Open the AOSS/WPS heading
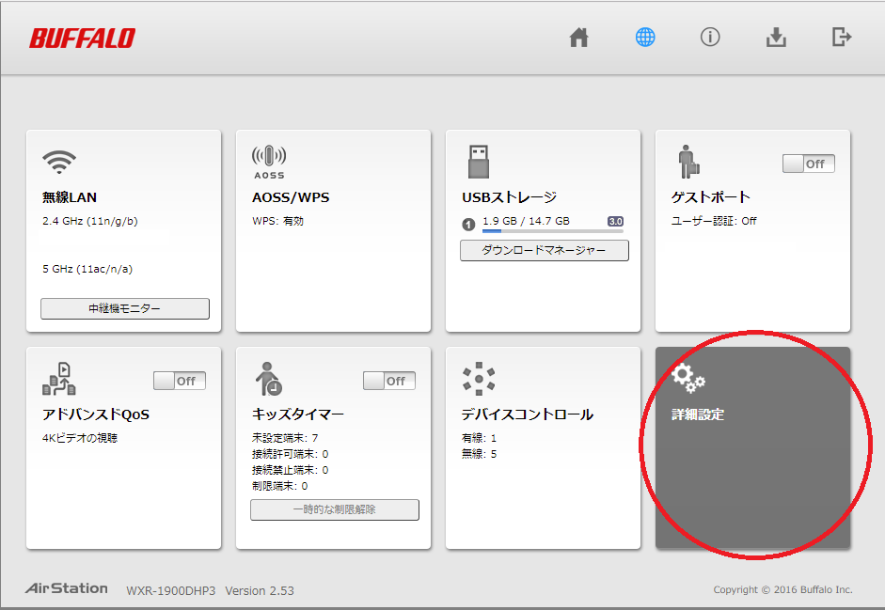The width and height of the screenshot is (885, 610). 291,197
